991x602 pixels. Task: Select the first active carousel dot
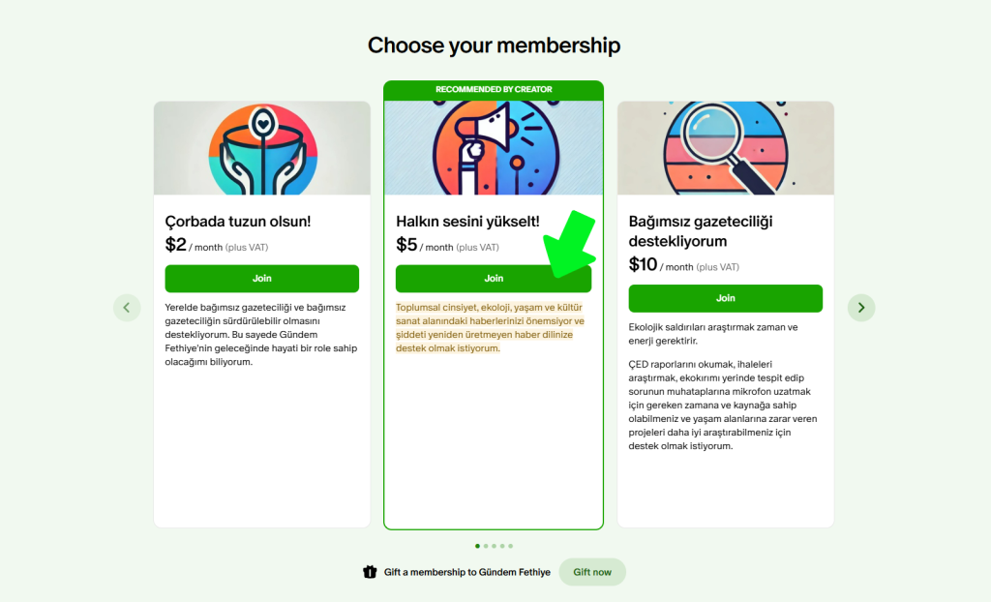click(x=477, y=546)
